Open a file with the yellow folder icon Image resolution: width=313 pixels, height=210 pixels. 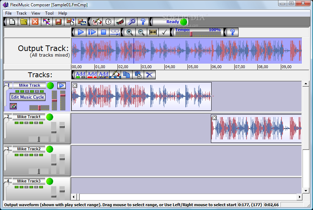click(x=24, y=22)
